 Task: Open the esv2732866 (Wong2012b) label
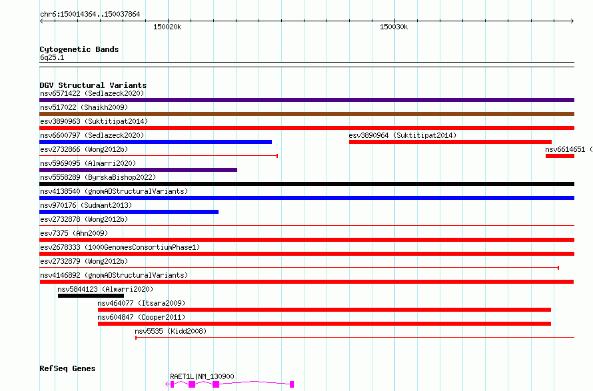[x=84, y=149]
